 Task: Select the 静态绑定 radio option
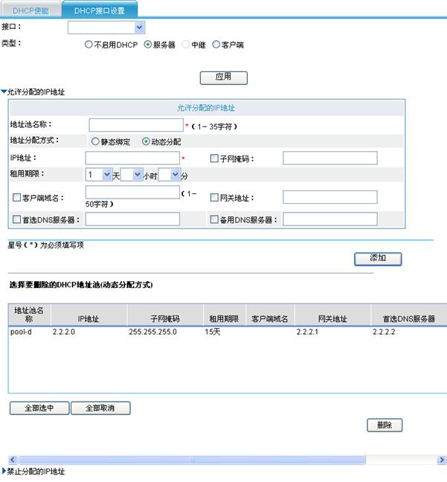tap(95, 141)
